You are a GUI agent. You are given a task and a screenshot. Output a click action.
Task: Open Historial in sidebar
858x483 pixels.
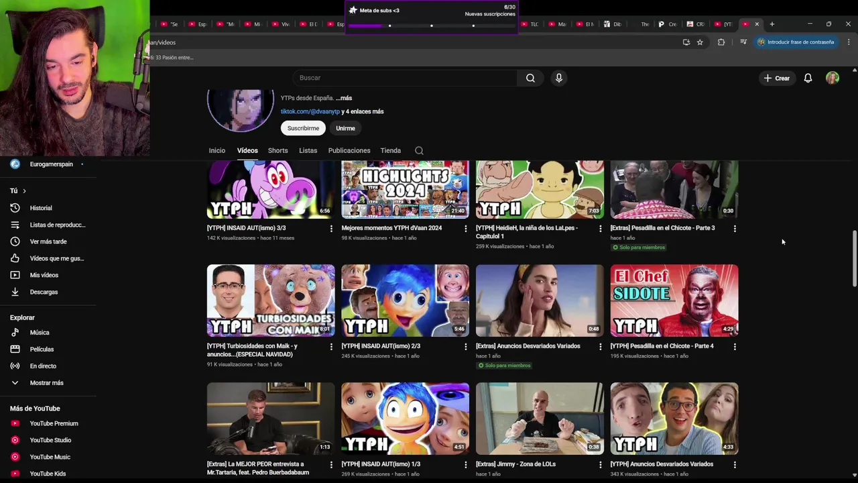pos(41,208)
